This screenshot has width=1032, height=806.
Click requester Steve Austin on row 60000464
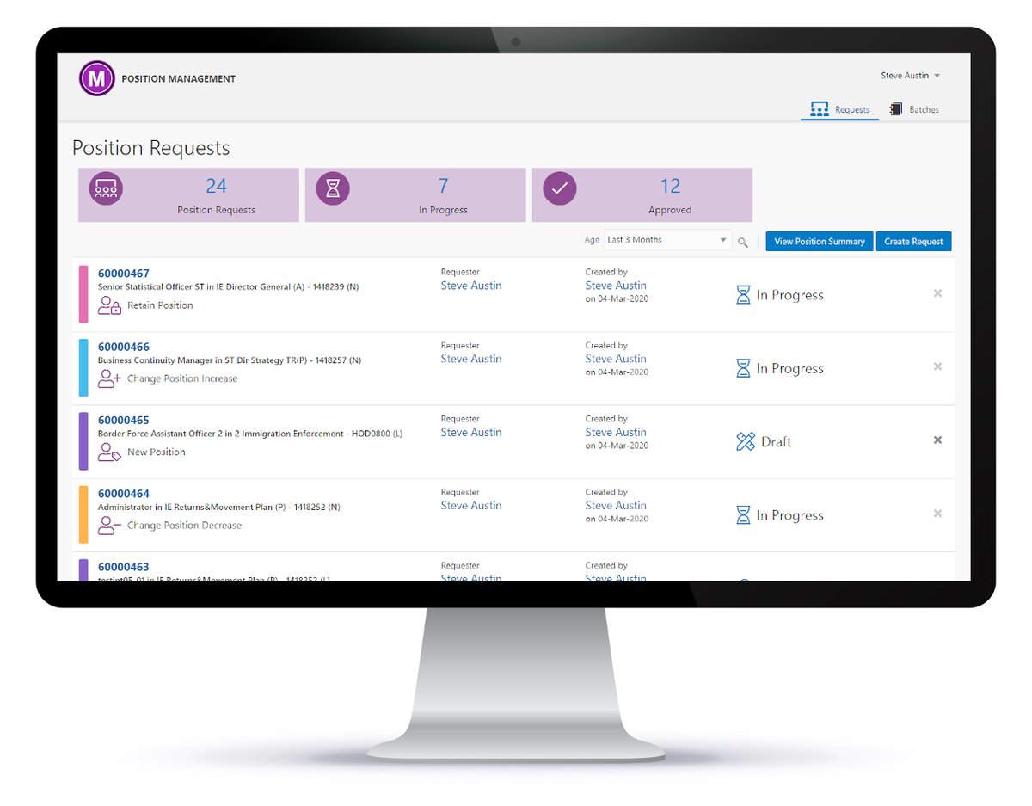point(471,506)
